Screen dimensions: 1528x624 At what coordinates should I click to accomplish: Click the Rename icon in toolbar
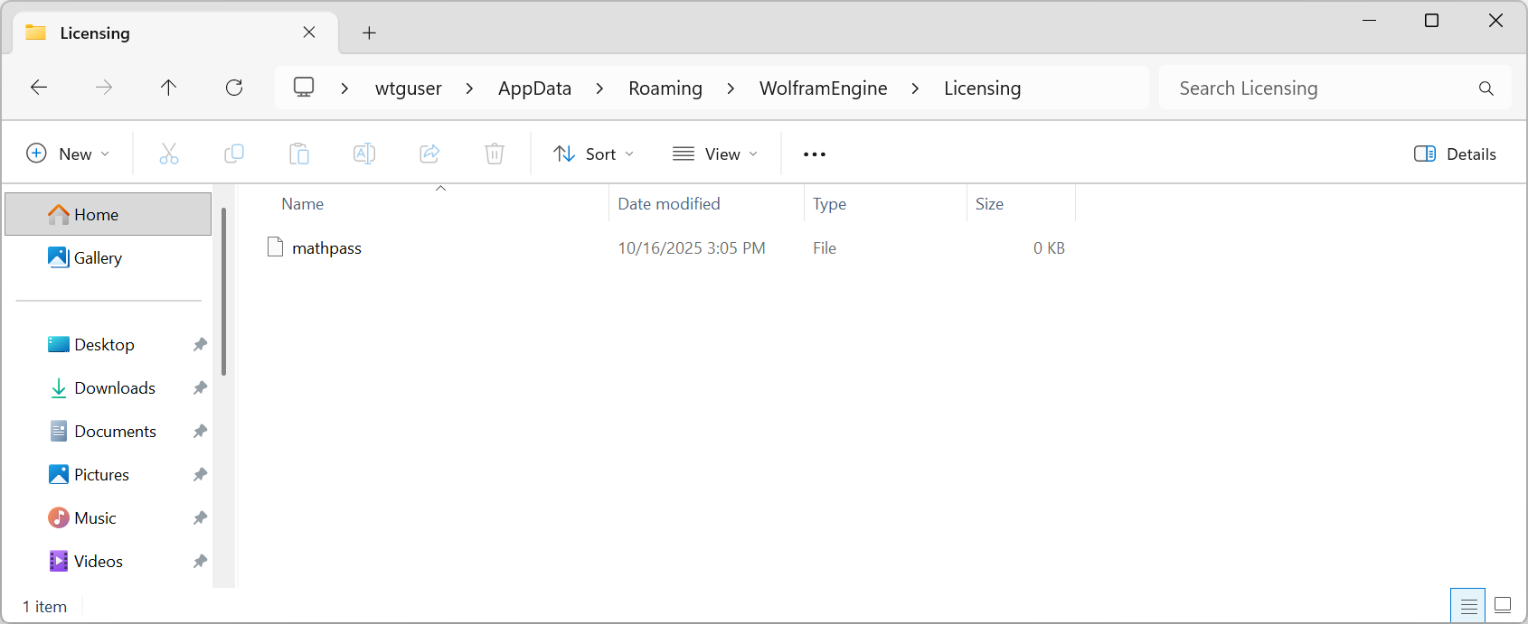(364, 154)
